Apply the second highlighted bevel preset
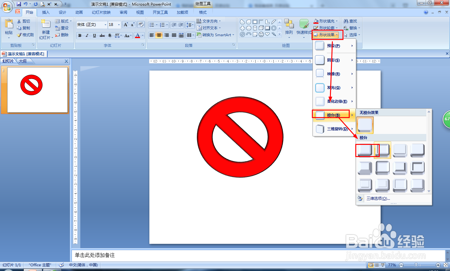This screenshot has width=450, height=271. point(382,150)
